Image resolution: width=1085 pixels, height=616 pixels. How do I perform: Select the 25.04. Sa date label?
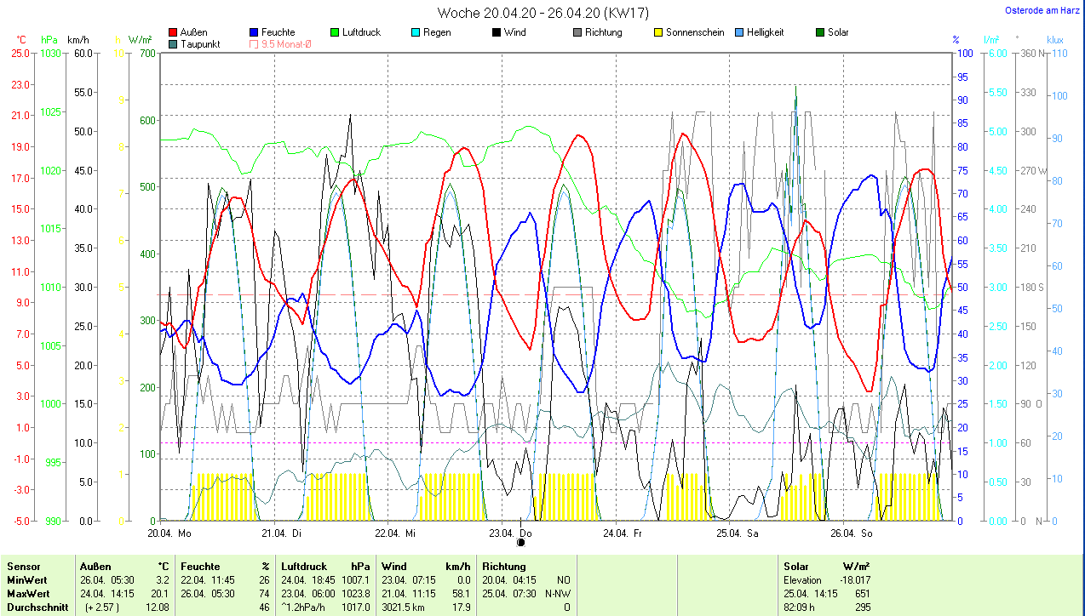[x=737, y=533]
